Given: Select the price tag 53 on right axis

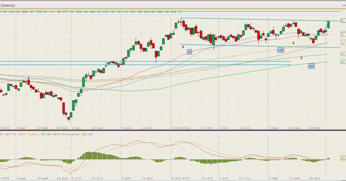Looking at the screenshot, I should click(x=343, y=62).
